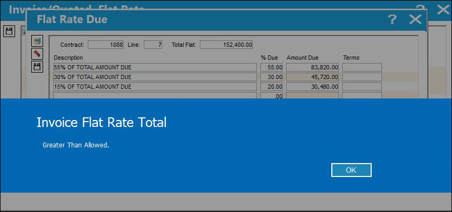Click the empty % Due field showing .00
Screen dimensions: 452x212
[x=272, y=96]
